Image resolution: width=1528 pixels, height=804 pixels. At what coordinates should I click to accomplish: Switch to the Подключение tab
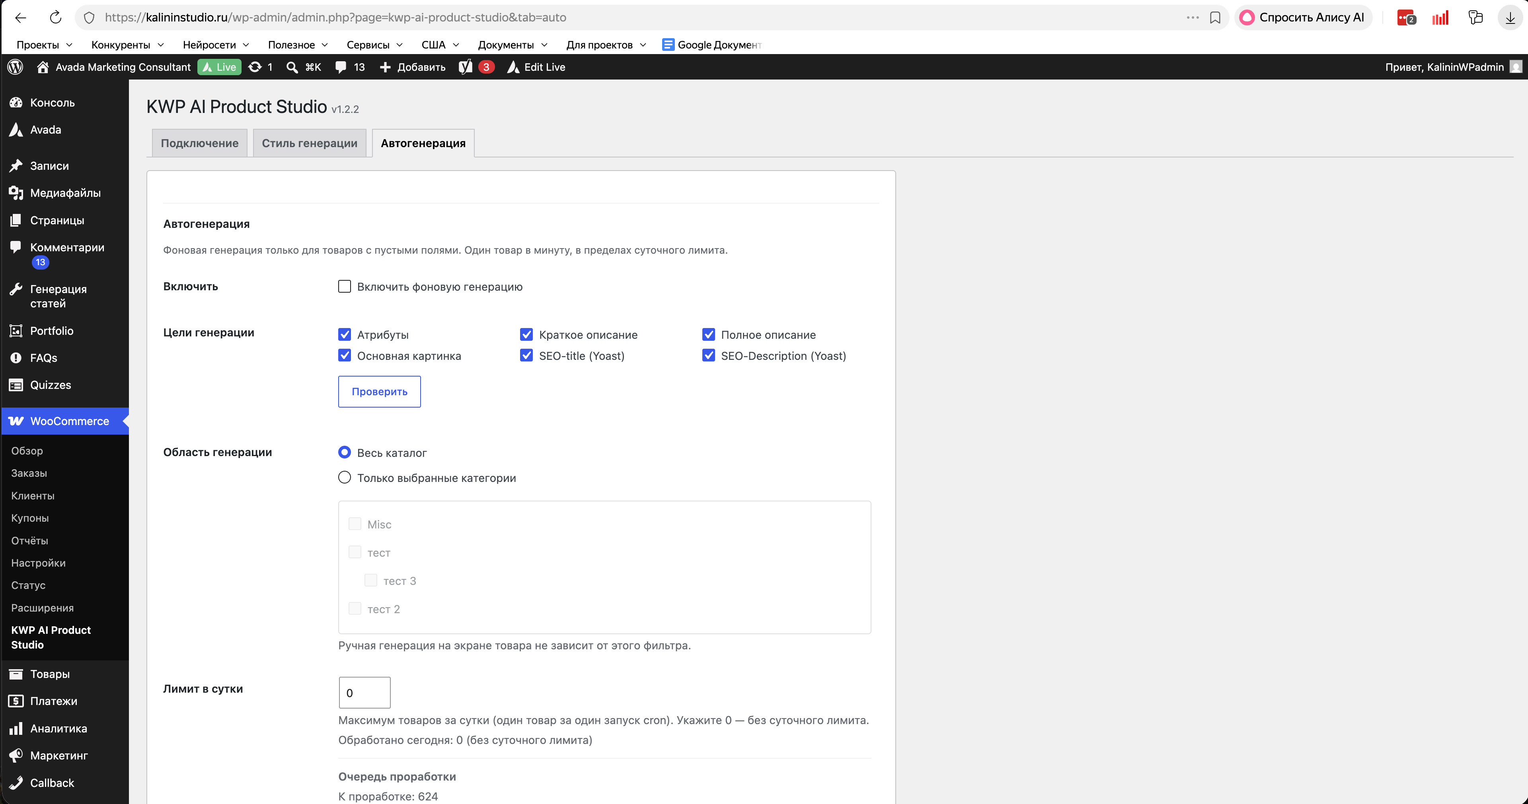[x=199, y=143]
